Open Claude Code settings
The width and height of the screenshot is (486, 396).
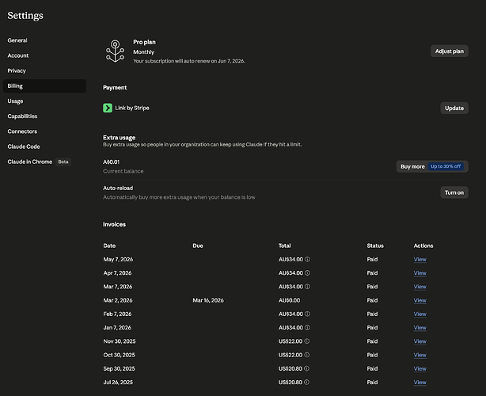click(x=24, y=147)
